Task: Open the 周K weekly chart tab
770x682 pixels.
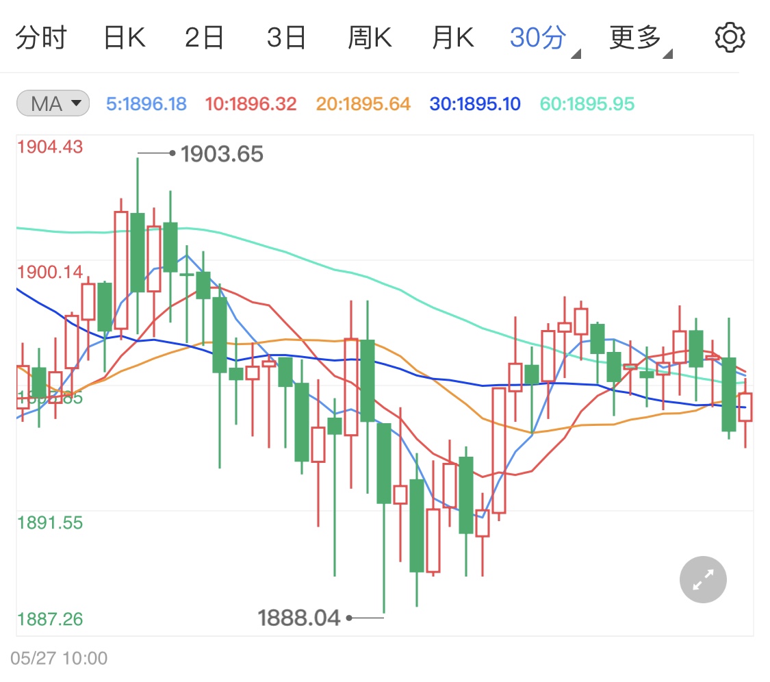Action: (x=370, y=38)
